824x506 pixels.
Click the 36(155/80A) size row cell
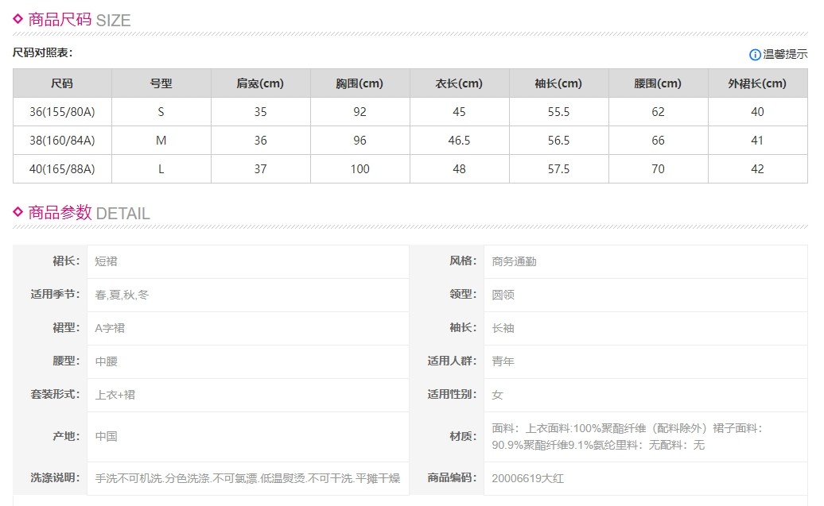[62, 112]
